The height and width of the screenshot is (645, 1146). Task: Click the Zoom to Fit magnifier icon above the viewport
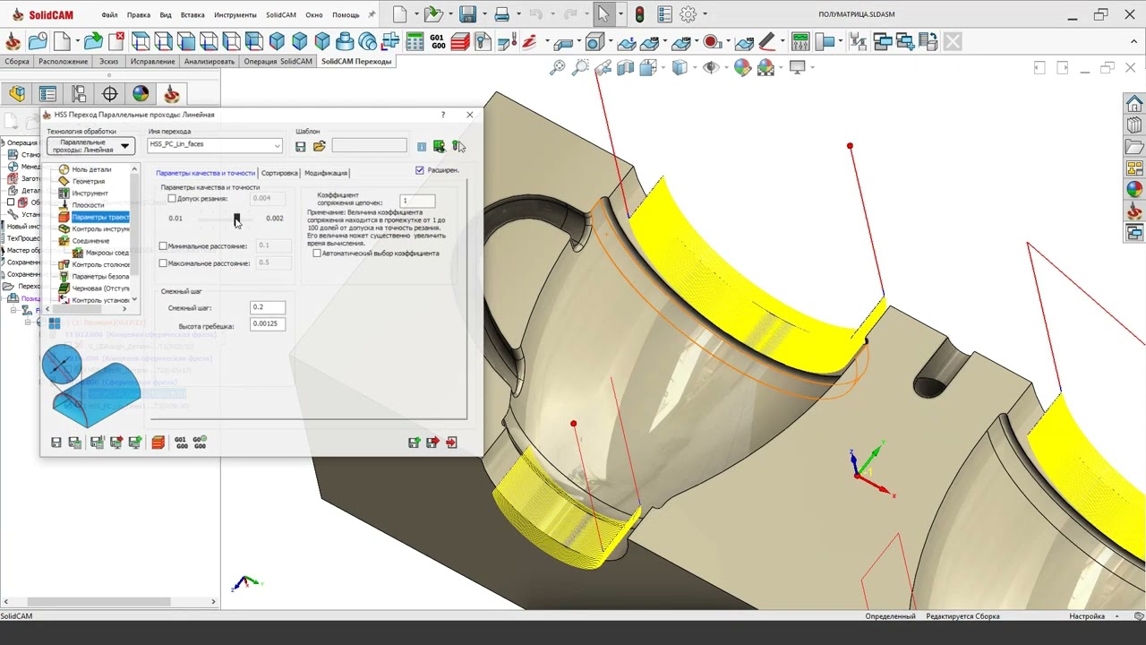pyautogui.click(x=557, y=67)
